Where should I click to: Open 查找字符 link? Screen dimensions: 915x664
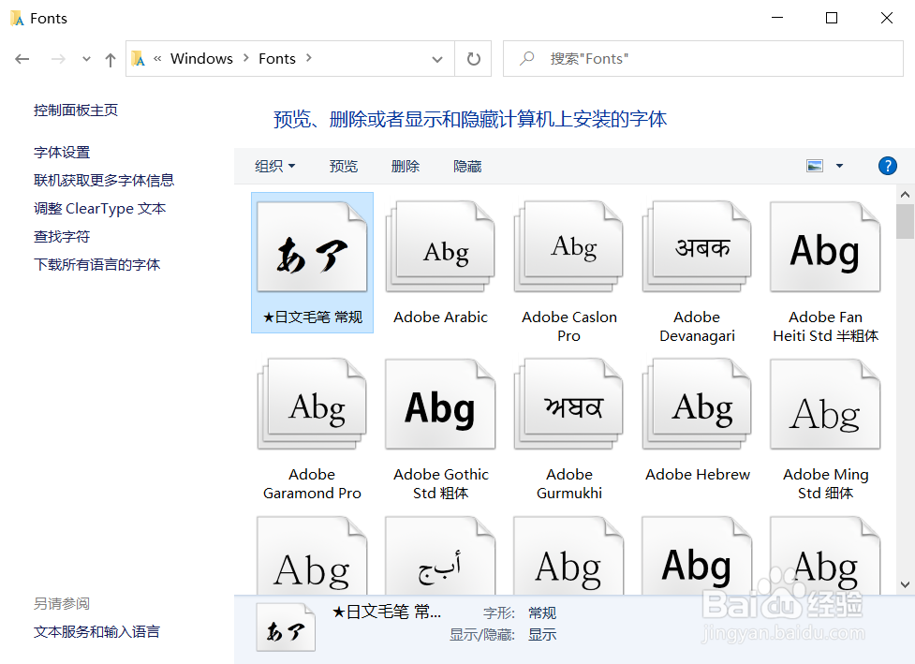click(62, 236)
